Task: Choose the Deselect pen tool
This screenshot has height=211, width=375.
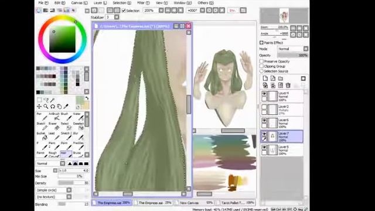Action: pos(79,126)
